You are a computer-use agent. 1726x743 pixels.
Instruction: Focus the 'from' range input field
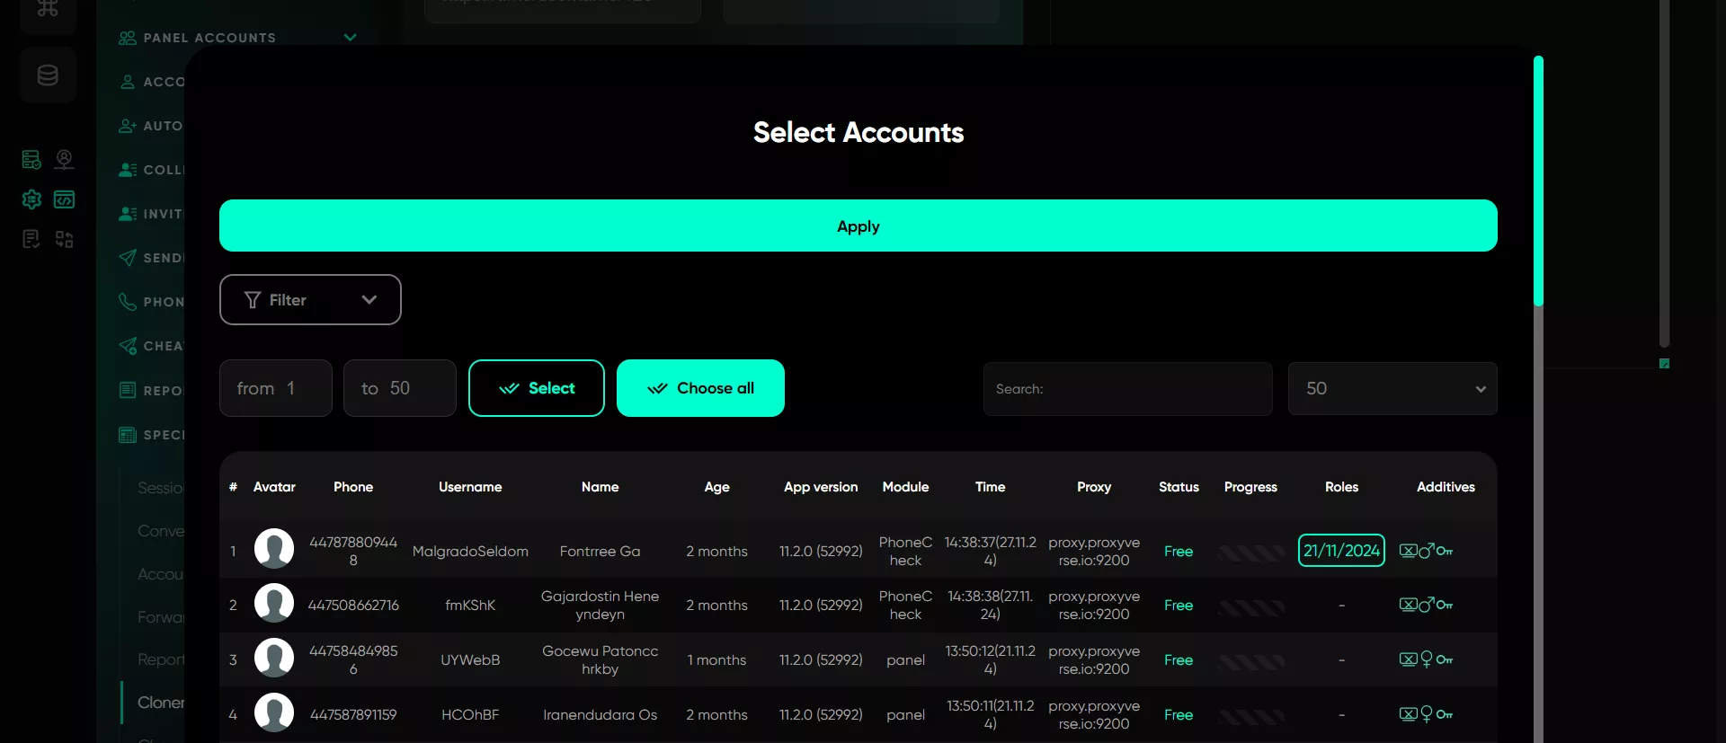276,388
